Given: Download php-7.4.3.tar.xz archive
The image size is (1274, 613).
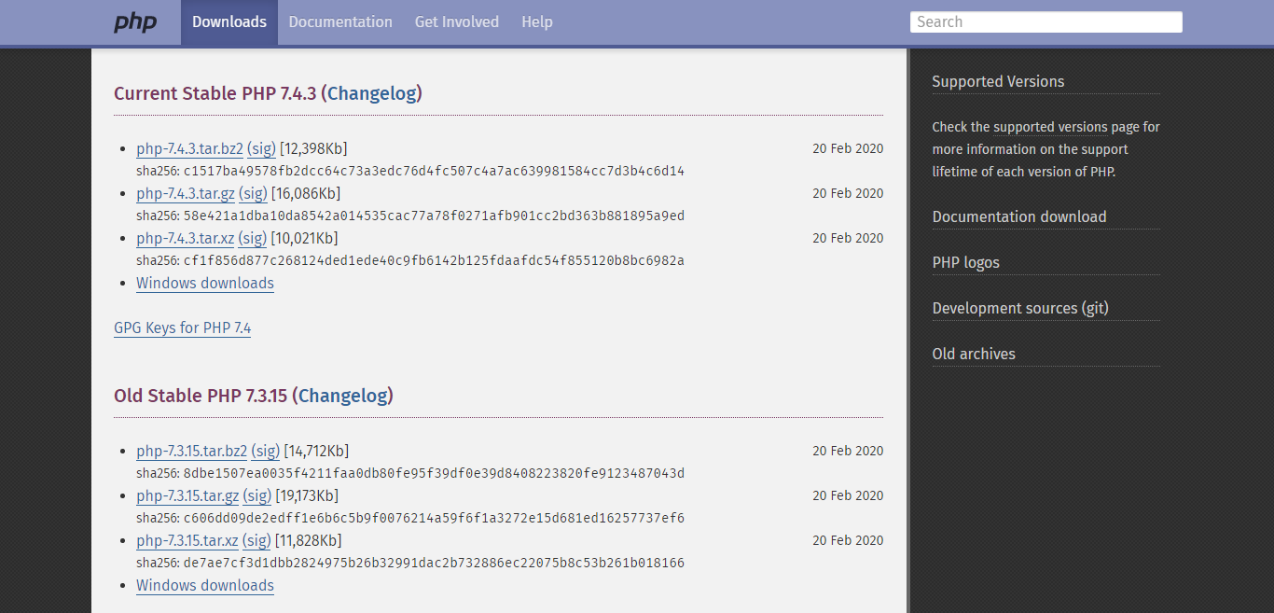Looking at the screenshot, I should coord(186,239).
